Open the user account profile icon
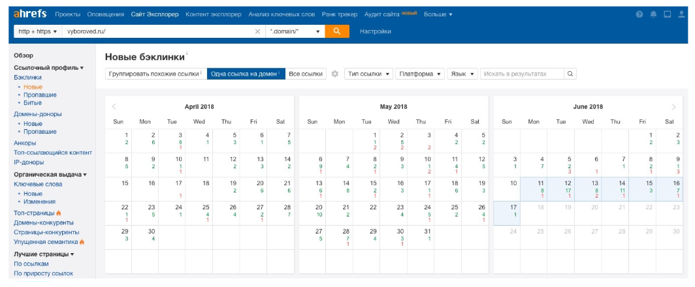The height and width of the screenshot is (287, 695). pyautogui.click(x=681, y=14)
